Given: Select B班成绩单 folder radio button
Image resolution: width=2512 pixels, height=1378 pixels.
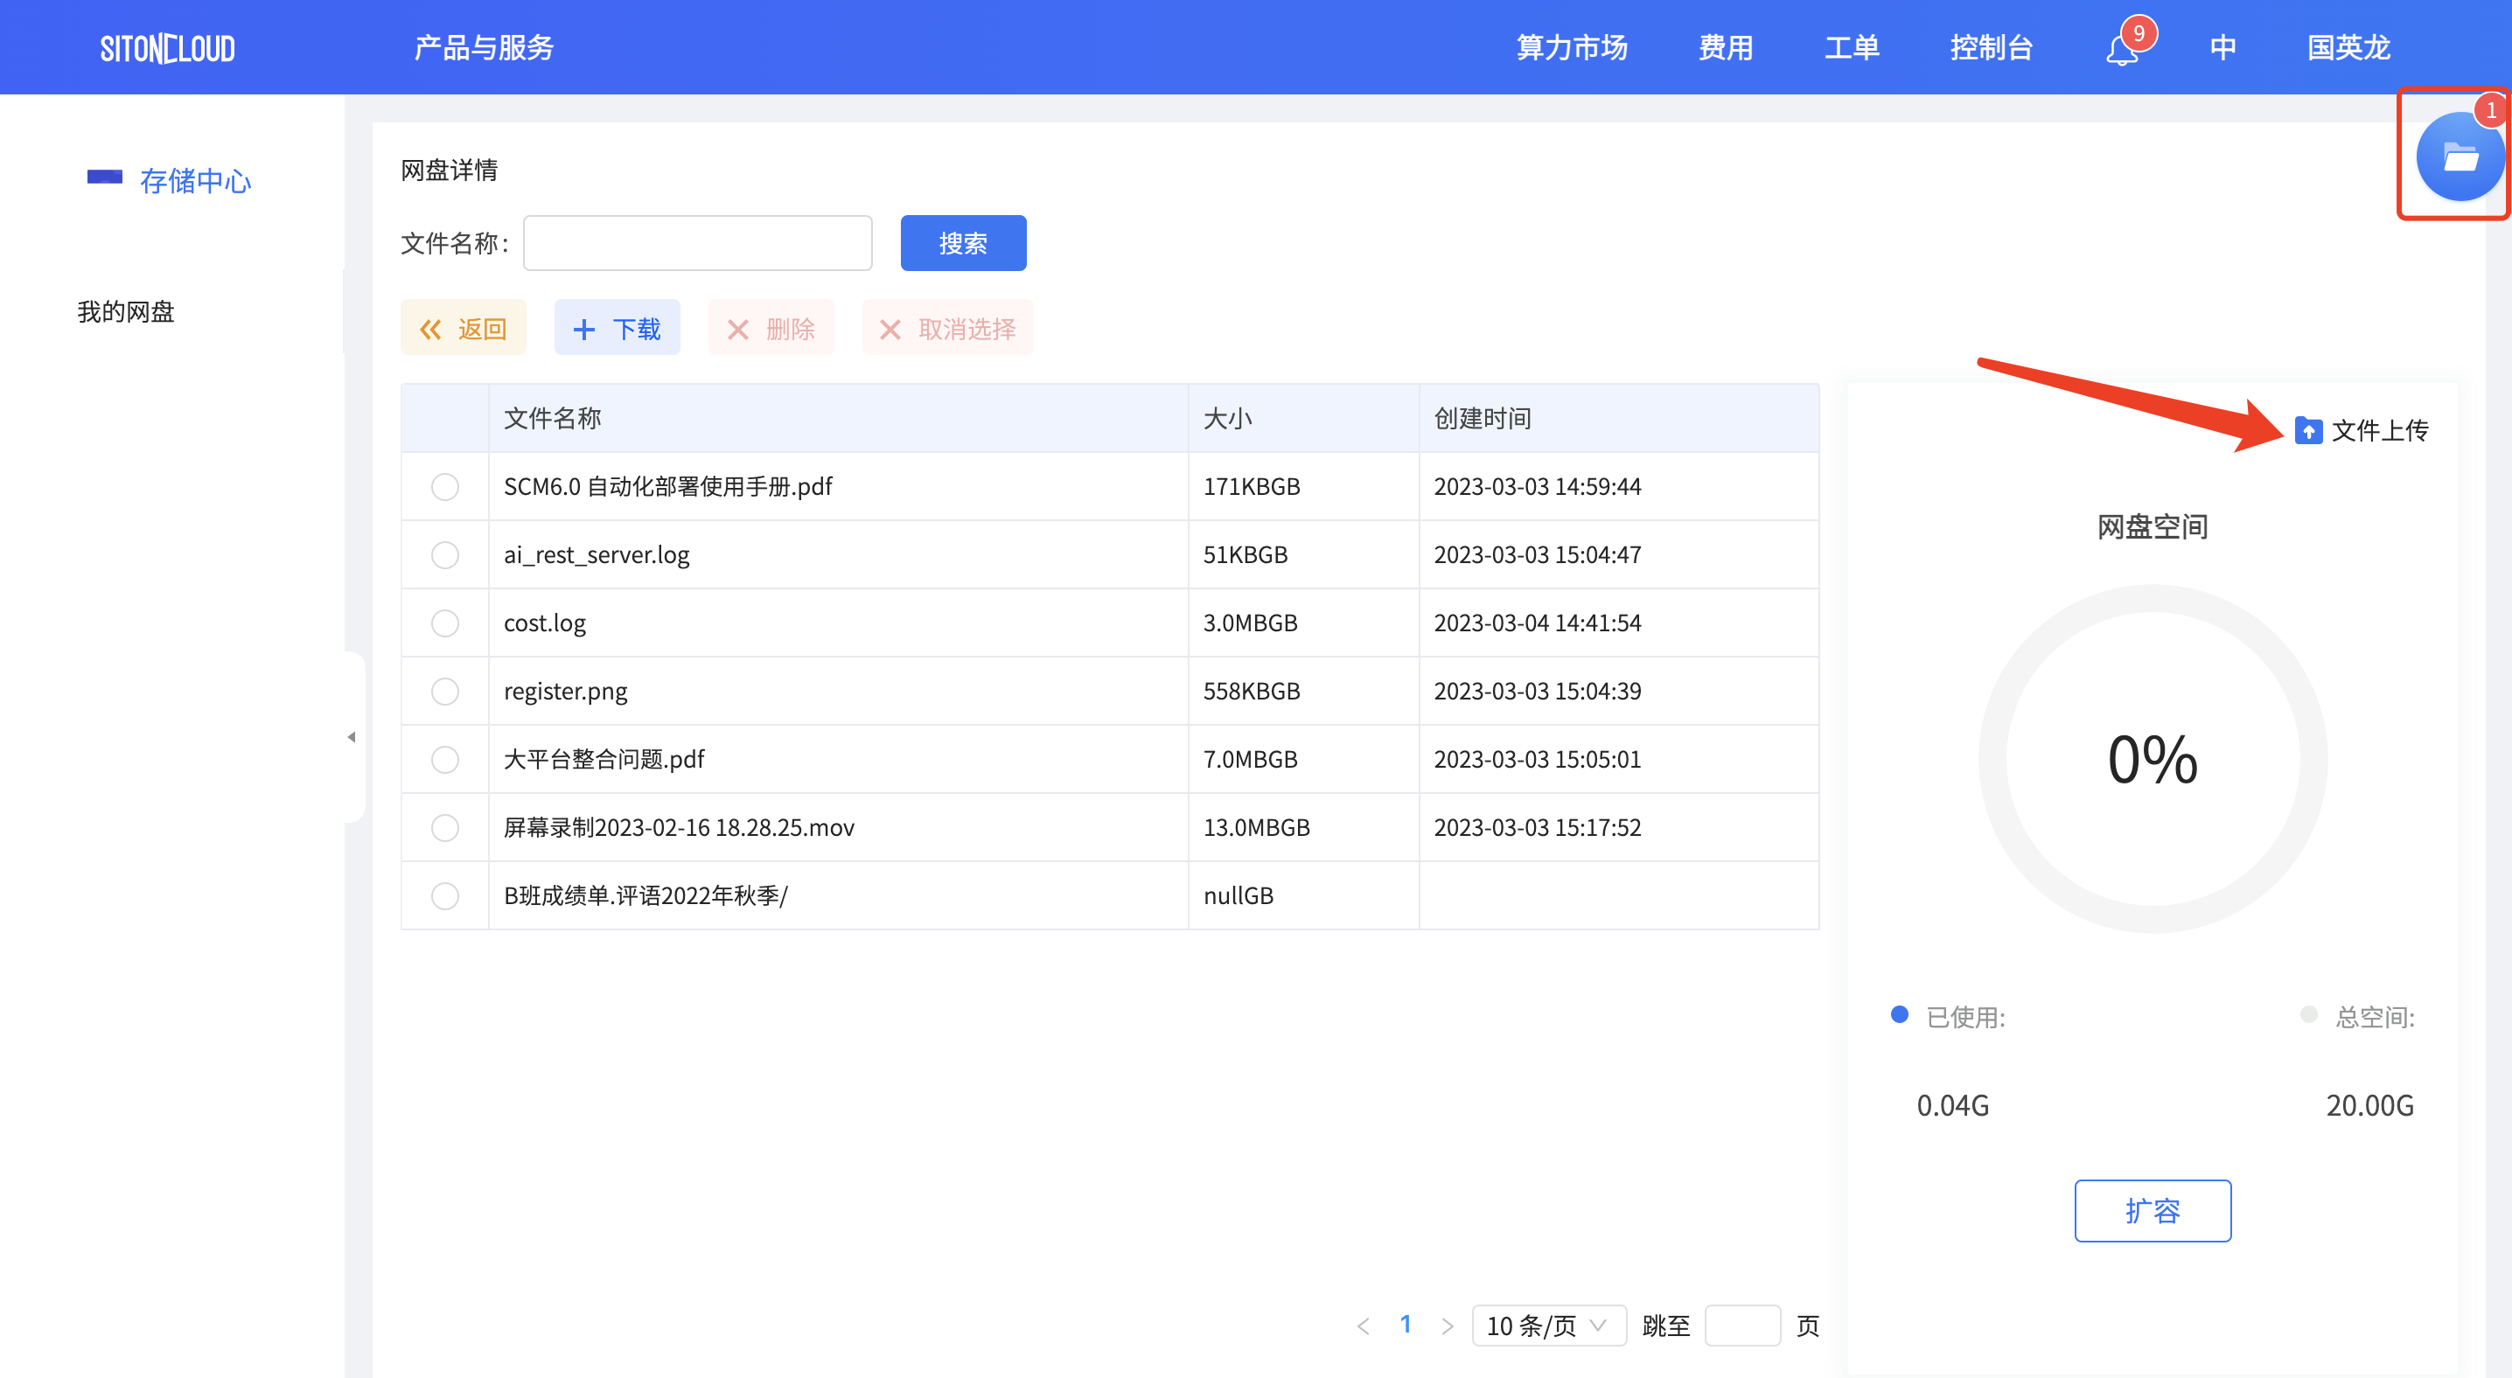Looking at the screenshot, I should click(444, 895).
